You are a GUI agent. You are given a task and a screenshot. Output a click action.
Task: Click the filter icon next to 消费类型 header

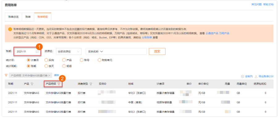point(91,84)
